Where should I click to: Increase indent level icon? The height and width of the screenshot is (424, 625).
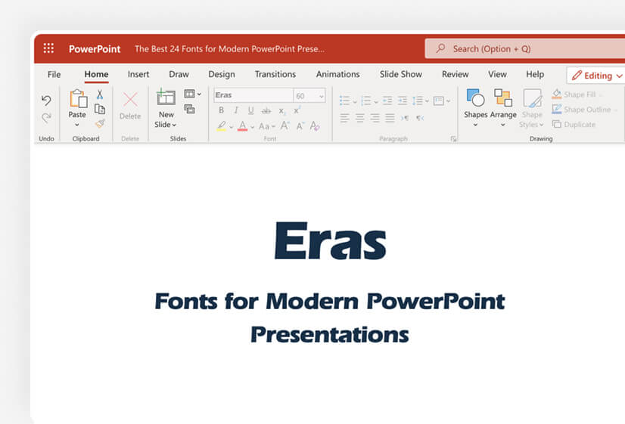tap(403, 101)
